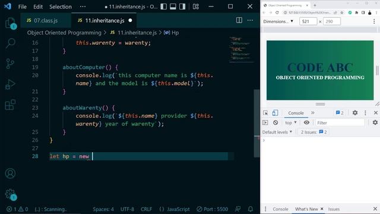Open the top context dropdown
The image size is (380, 214).
pyautogui.click(x=291, y=122)
